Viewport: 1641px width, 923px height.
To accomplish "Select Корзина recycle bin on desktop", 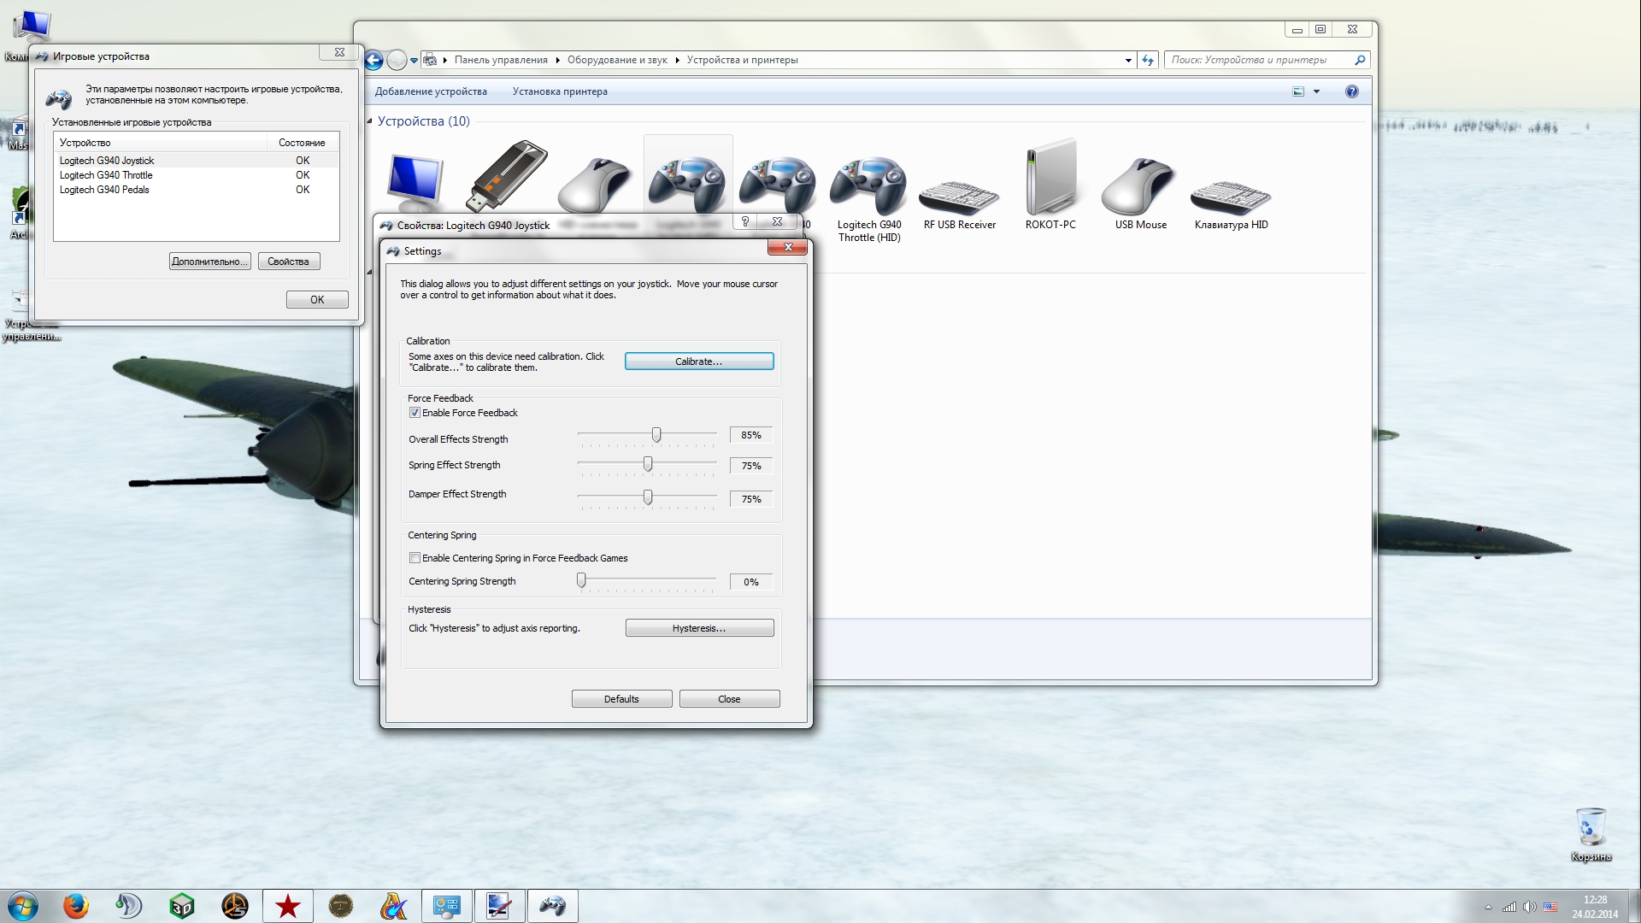I will click(1591, 835).
